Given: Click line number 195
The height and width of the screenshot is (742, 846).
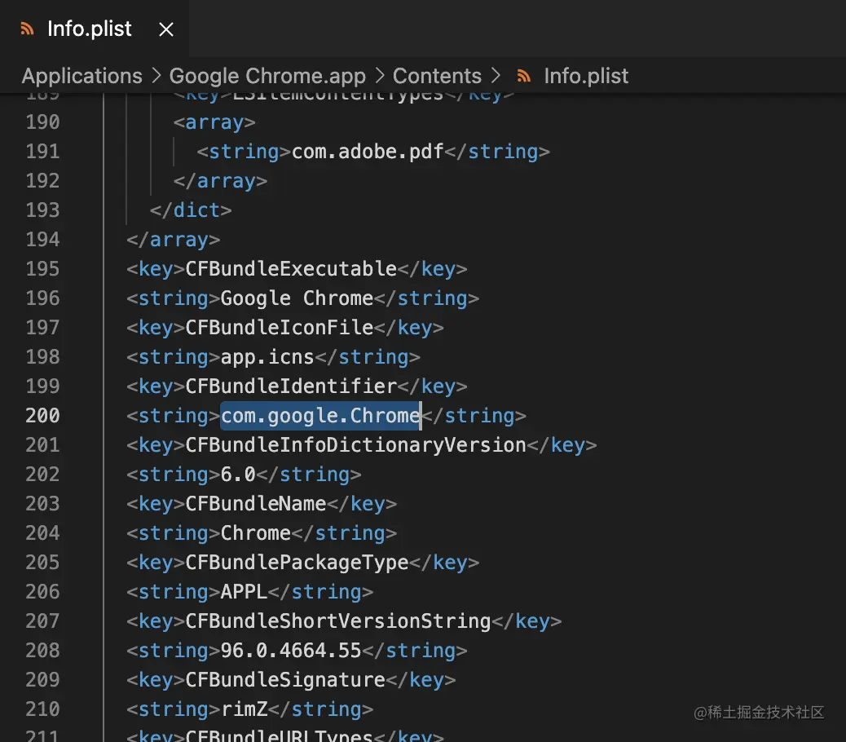Looking at the screenshot, I should pos(42,269).
